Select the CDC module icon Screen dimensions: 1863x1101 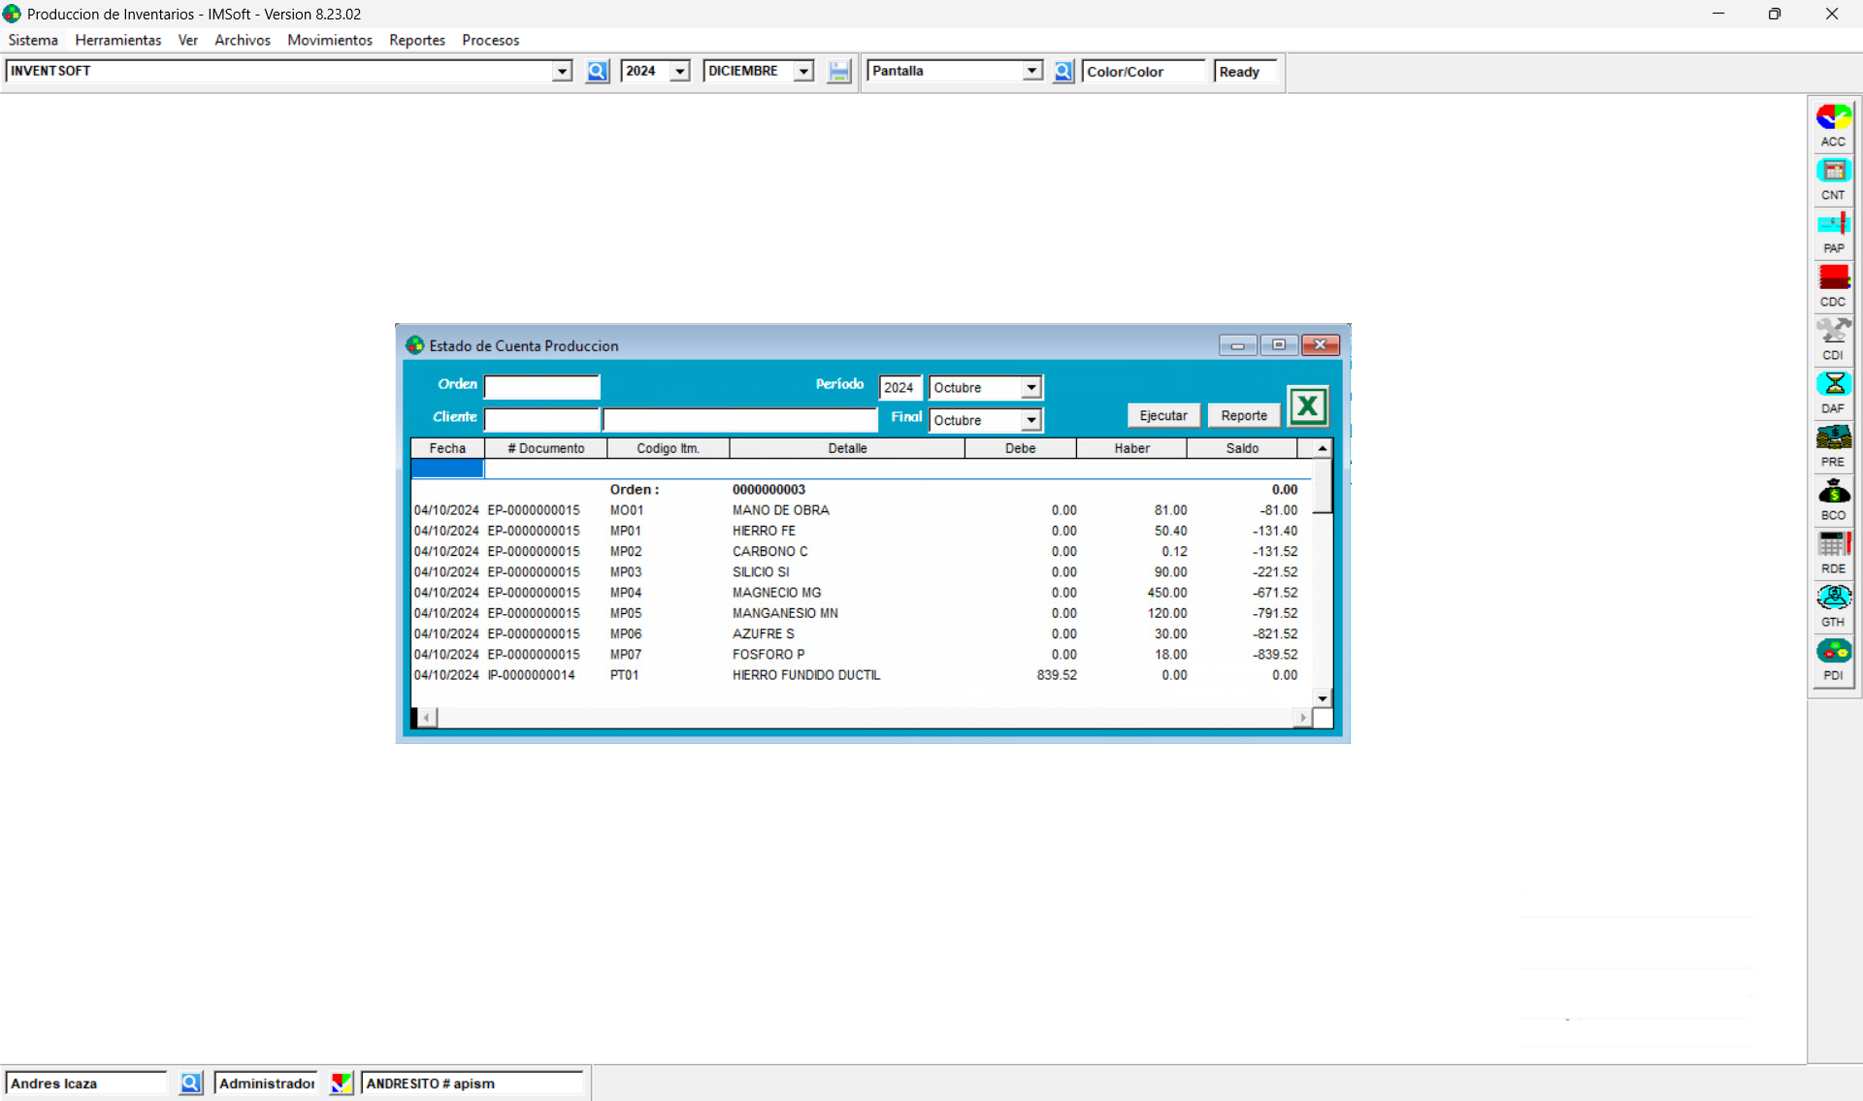pos(1833,279)
